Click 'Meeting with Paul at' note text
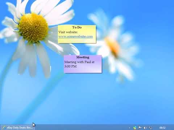 [79, 62]
